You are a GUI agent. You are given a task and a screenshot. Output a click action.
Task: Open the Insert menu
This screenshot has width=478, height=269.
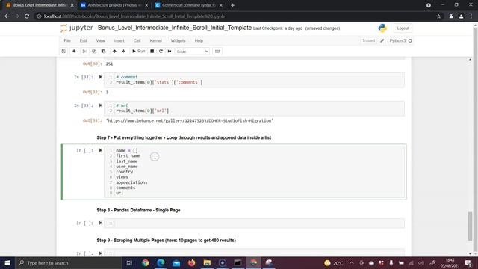coord(119,40)
